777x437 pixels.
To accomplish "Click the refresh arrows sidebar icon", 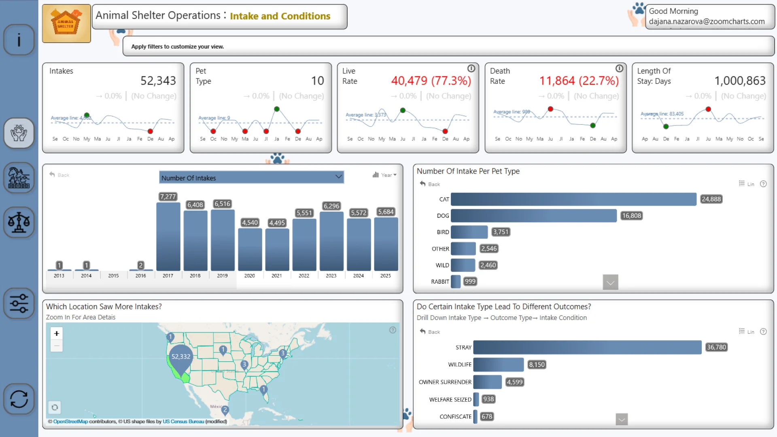I will (x=19, y=399).
